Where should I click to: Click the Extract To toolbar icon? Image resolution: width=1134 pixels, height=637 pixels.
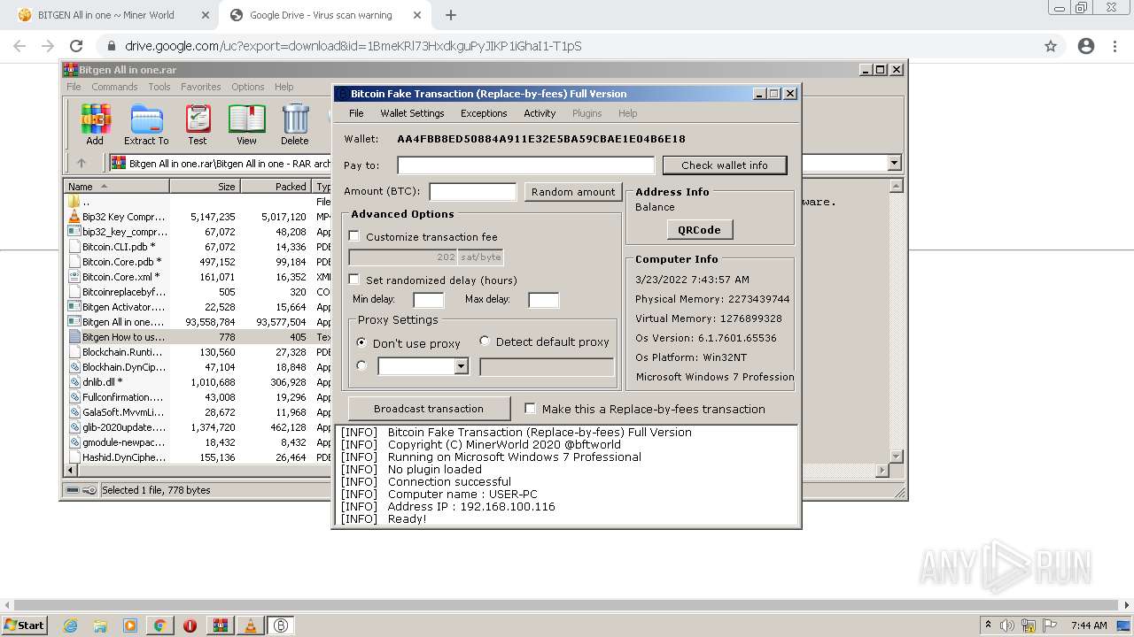coord(146,124)
